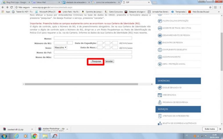Open Desaparecimento de Pessoa icon

[160, 35]
